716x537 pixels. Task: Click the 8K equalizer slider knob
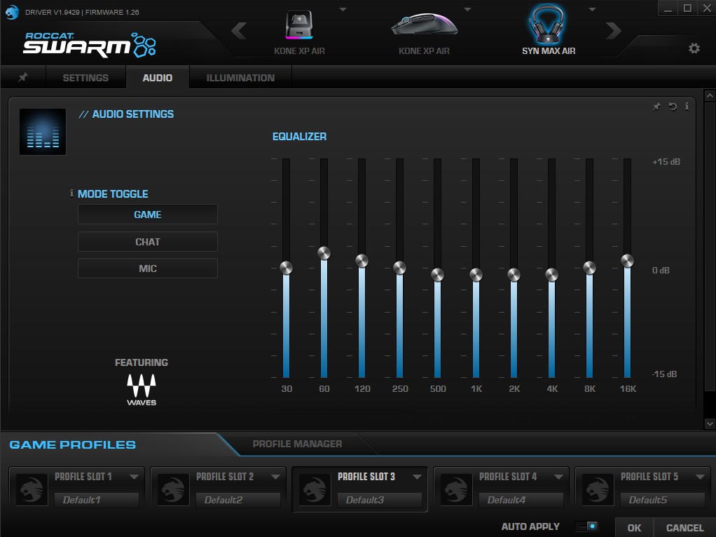589,268
